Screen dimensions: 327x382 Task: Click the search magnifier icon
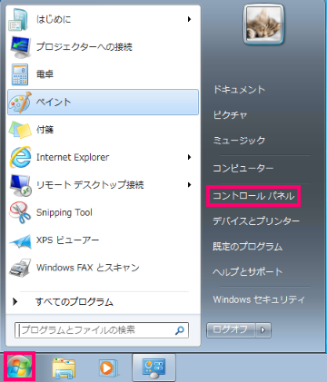point(180,330)
